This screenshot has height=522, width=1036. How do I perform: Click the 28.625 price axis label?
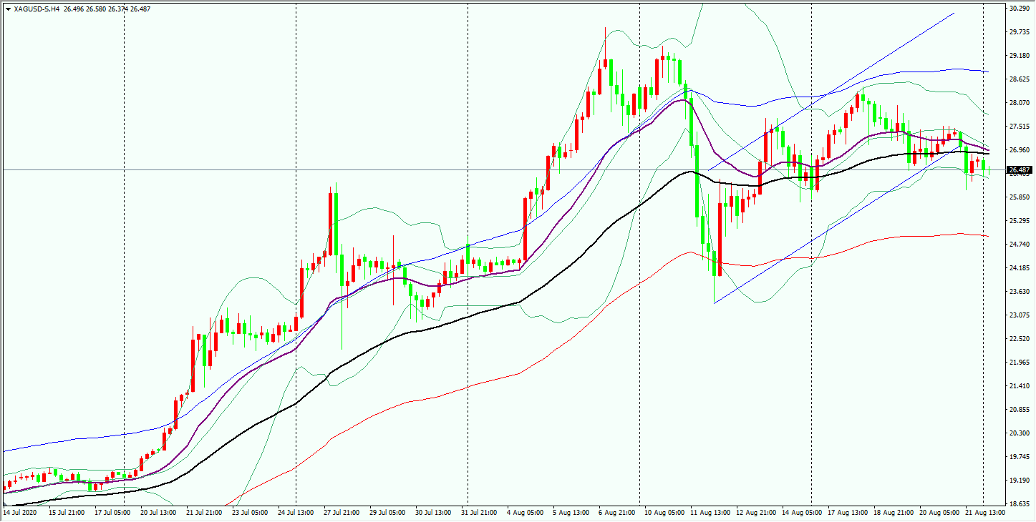(1019, 79)
